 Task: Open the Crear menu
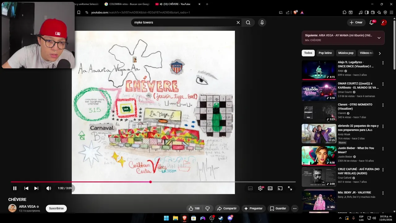[356, 22]
